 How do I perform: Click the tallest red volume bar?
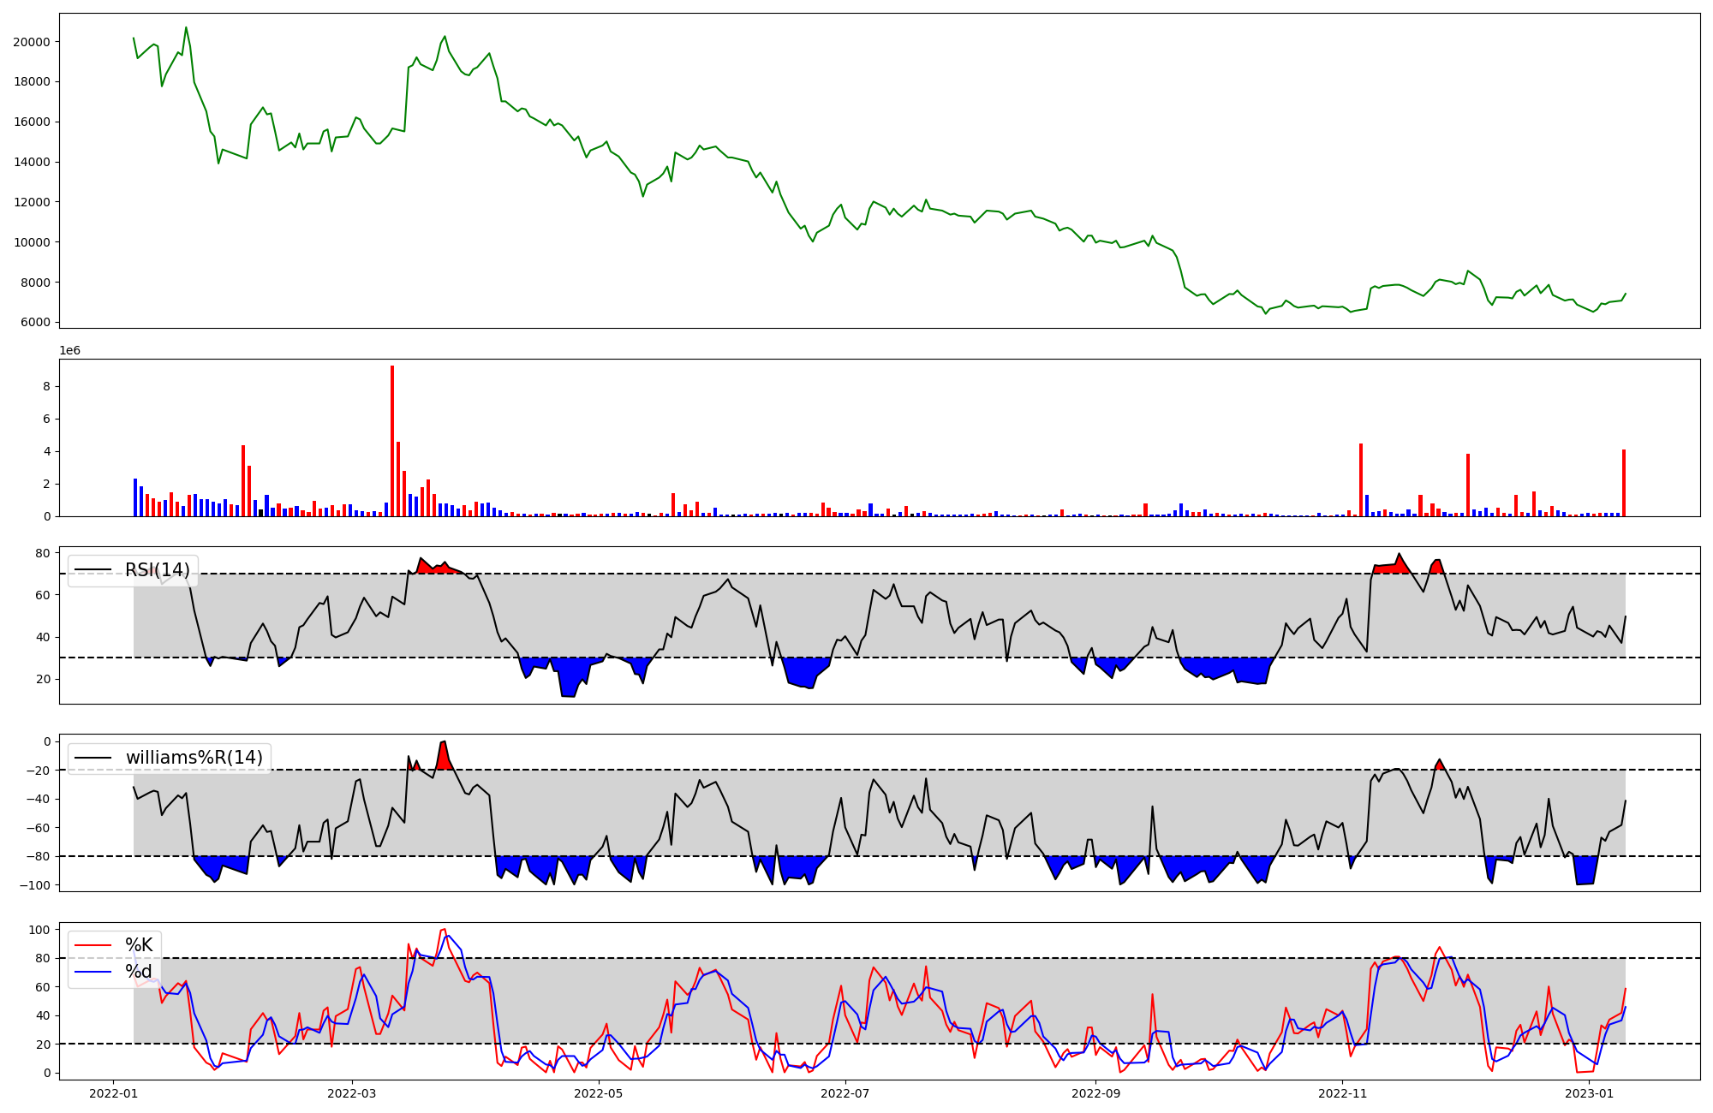pos(392,441)
